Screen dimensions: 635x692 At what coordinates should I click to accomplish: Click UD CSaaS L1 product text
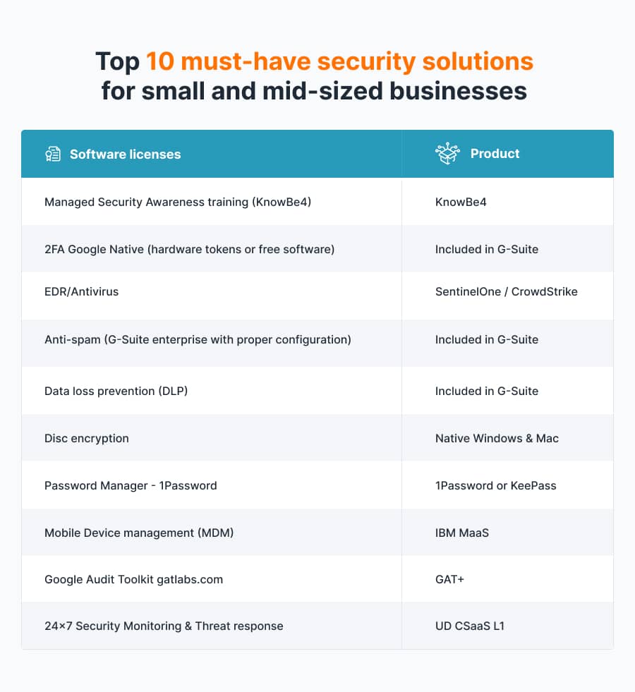[471, 626]
